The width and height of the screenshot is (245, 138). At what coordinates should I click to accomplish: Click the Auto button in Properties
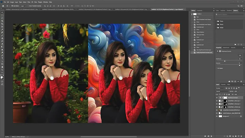click(240, 55)
